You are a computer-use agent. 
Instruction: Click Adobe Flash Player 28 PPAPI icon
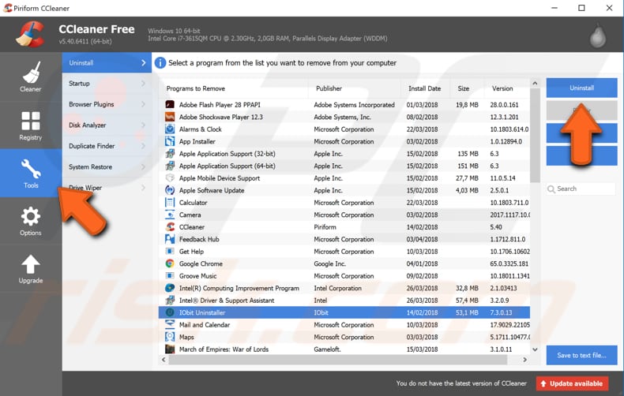(x=170, y=105)
